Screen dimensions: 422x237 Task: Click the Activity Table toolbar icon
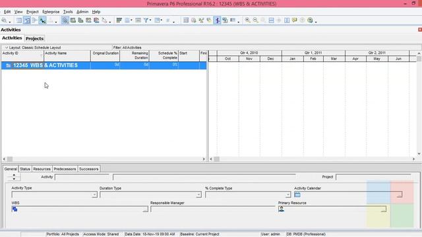pyautogui.click(x=19, y=20)
